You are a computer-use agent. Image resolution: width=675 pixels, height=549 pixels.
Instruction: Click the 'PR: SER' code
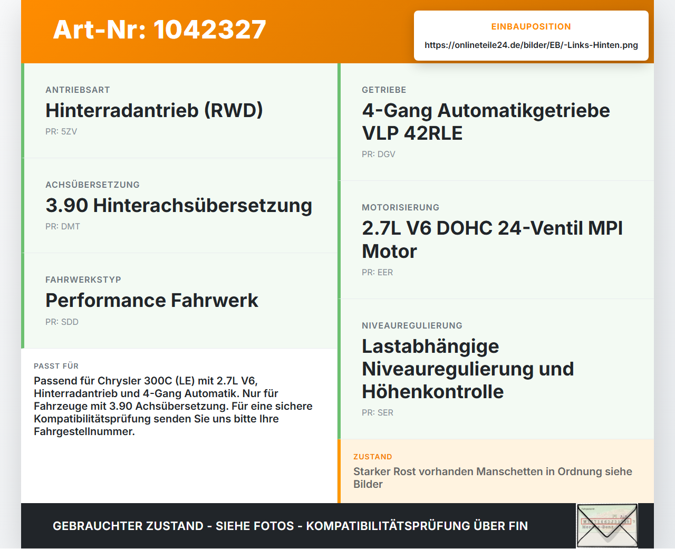click(x=378, y=412)
